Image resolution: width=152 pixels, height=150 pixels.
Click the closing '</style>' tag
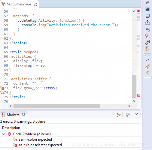pos(17,97)
